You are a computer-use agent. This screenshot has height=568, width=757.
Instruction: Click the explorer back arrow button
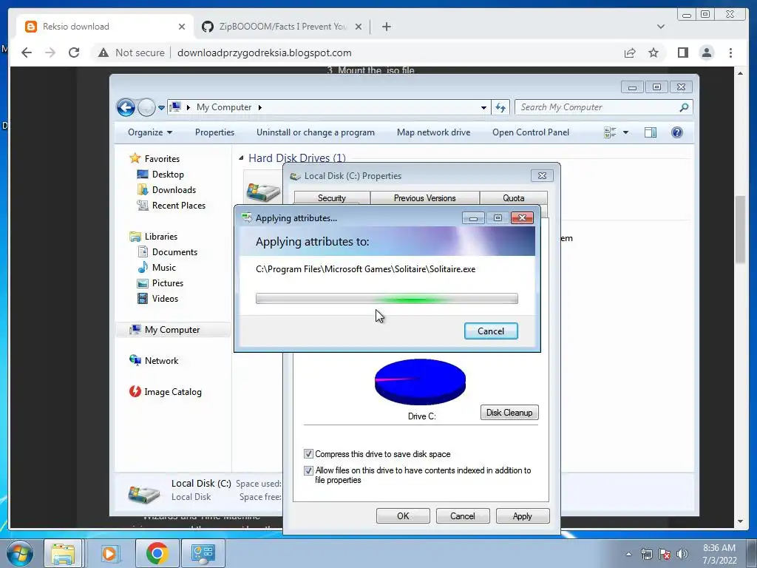pyautogui.click(x=126, y=107)
